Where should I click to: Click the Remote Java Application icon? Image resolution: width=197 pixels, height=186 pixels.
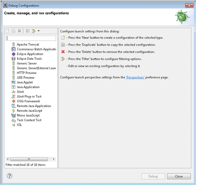tap(13, 106)
